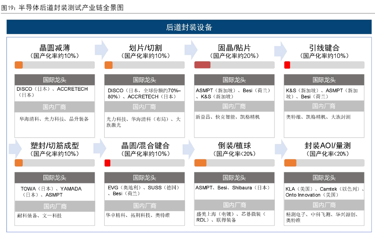Click the '国内厂商' header in the 晶圆/混合键合 column
Viewport: 375px width, 235px height.
pos(144,206)
